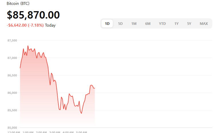
Task: Click the red -$6,642.00 (-7.18%) change
Action: coord(25,25)
